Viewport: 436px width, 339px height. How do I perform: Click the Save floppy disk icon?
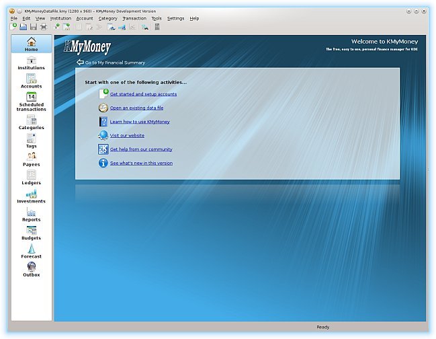point(34,27)
